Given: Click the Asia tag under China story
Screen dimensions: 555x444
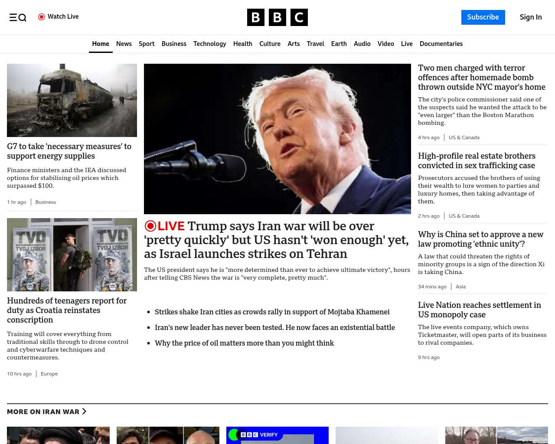Looking at the screenshot, I should (x=460, y=287).
